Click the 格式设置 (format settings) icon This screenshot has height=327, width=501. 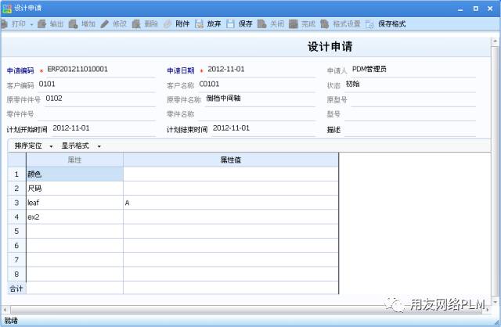click(325, 24)
